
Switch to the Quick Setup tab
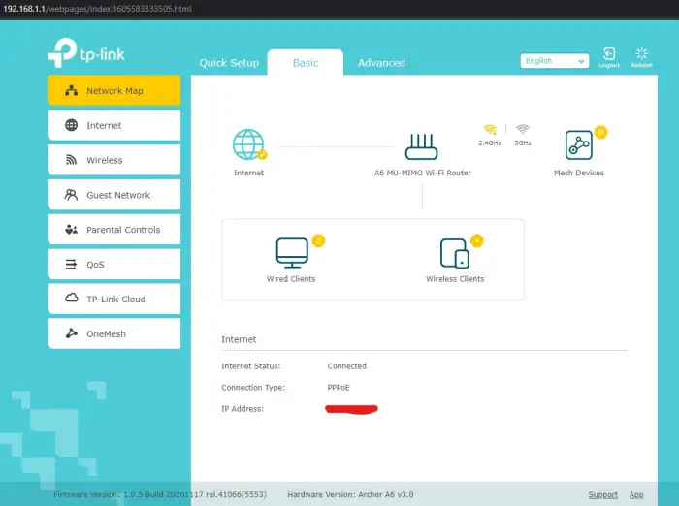[229, 63]
